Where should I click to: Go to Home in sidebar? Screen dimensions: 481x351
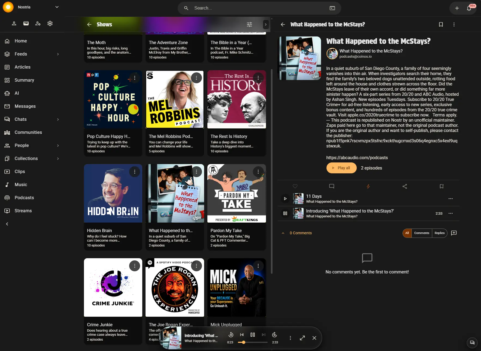pos(32,41)
